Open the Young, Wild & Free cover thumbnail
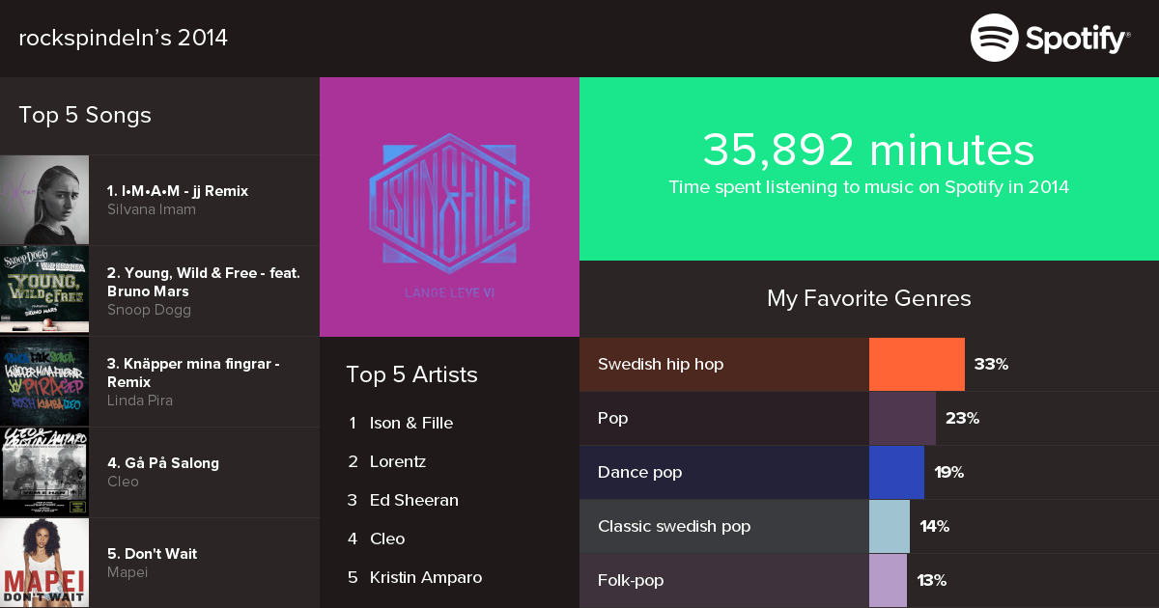Screen dimensions: 1159x608 [44, 290]
